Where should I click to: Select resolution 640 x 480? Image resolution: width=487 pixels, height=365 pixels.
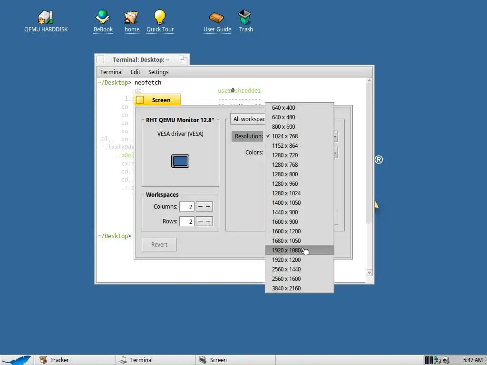(x=300, y=117)
